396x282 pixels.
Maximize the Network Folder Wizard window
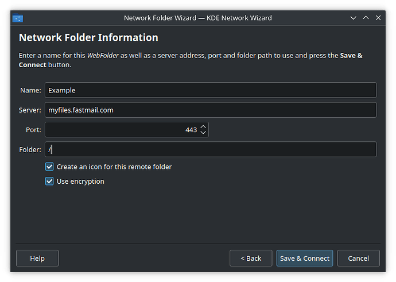pyautogui.click(x=366, y=18)
